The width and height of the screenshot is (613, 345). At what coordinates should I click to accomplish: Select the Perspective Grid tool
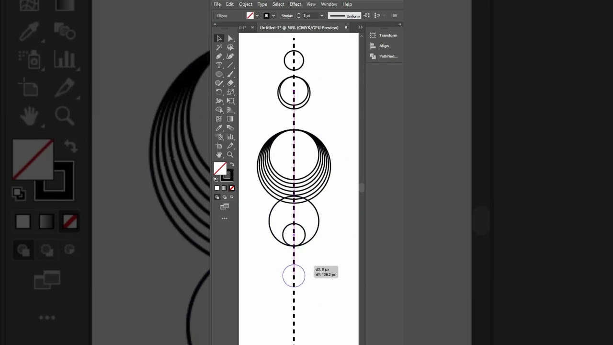pos(230,110)
